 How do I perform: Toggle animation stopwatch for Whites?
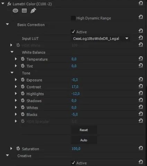[x=23, y=107]
